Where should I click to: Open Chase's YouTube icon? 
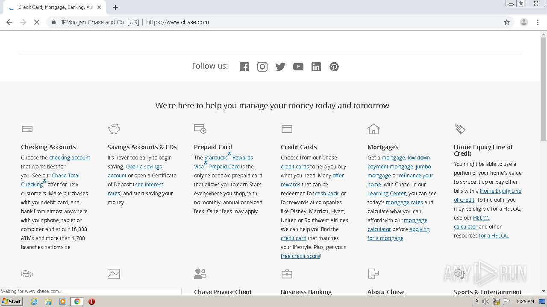coord(298,67)
